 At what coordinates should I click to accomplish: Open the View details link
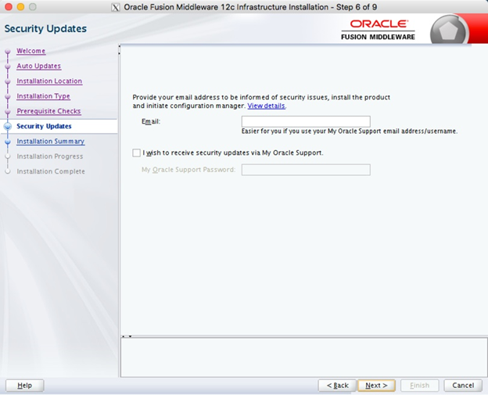266,106
